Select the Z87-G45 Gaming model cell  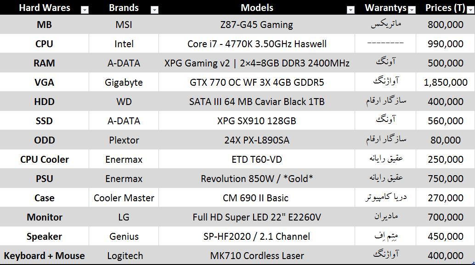coord(256,25)
